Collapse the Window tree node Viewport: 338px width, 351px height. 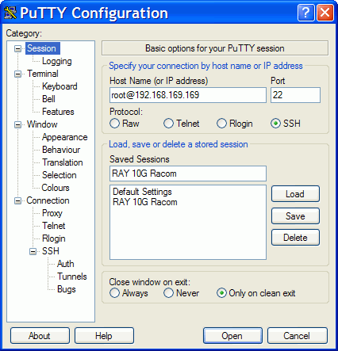17,124
